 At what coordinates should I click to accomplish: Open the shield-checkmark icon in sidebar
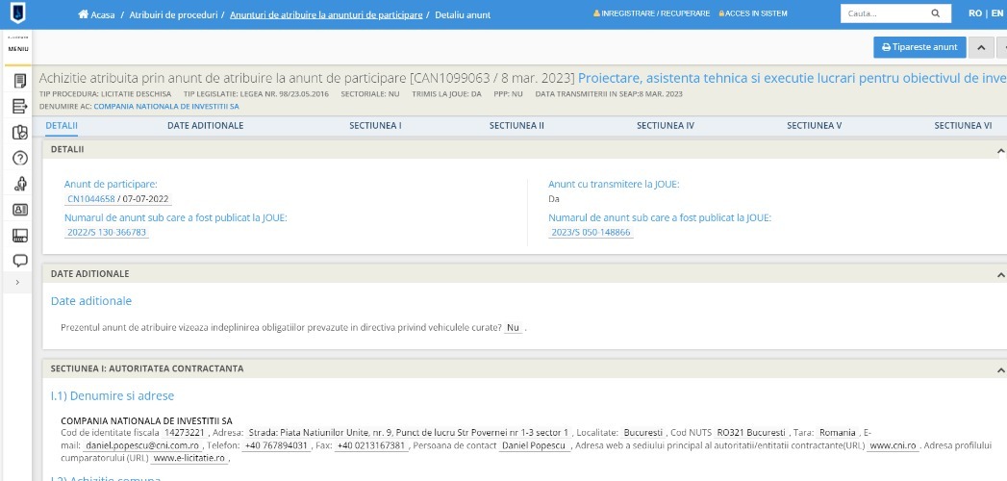20,133
